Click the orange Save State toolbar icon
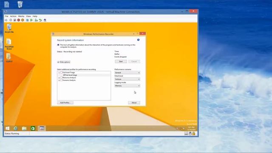 [23, 20]
